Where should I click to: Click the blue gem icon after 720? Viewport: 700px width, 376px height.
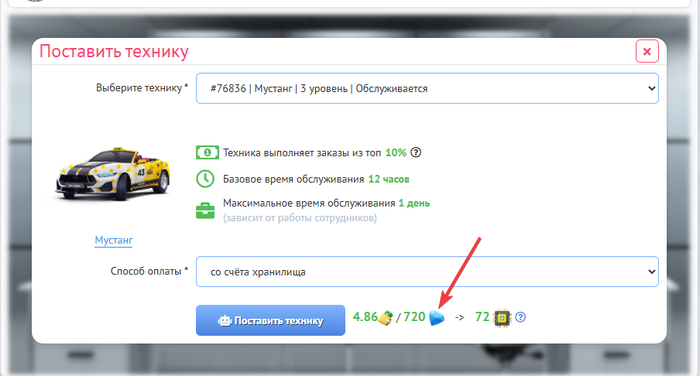(x=437, y=317)
